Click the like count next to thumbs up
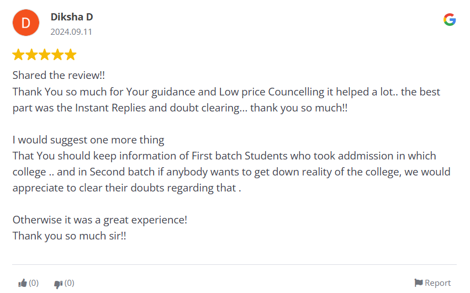The width and height of the screenshot is (470, 293). pyautogui.click(x=34, y=283)
